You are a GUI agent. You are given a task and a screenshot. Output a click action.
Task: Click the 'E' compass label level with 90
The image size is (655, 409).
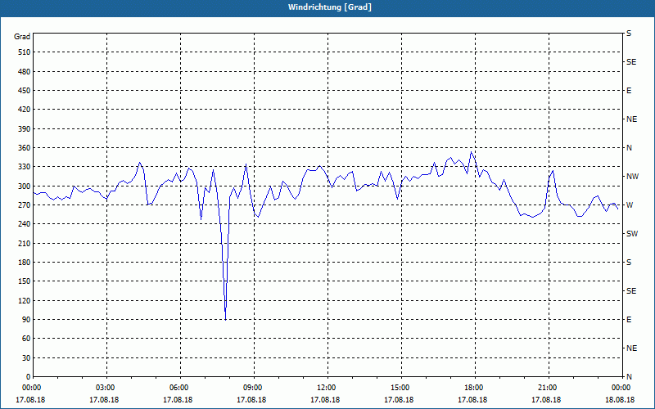pyautogui.click(x=629, y=320)
